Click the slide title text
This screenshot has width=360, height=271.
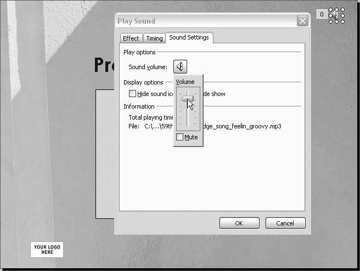(x=104, y=65)
